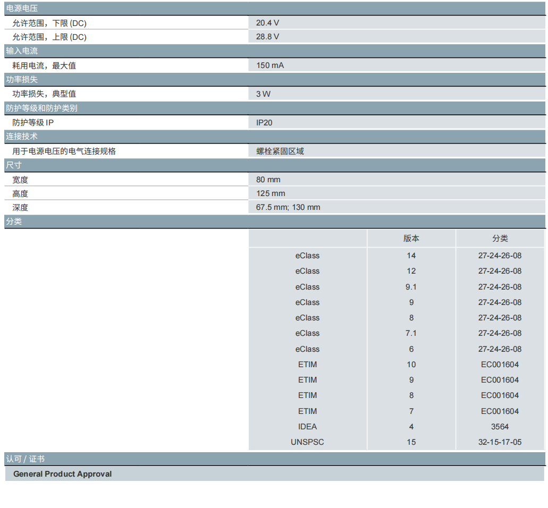Click the 功率损失，典型值 row label
This screenshot has height=508, width=548.
(x=44, y=94)
